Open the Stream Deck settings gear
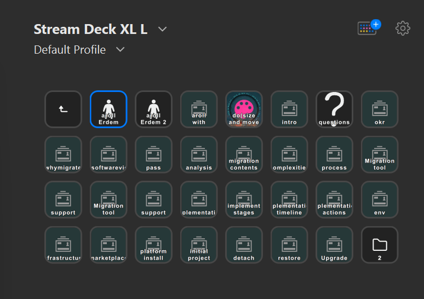 (403, 28)
